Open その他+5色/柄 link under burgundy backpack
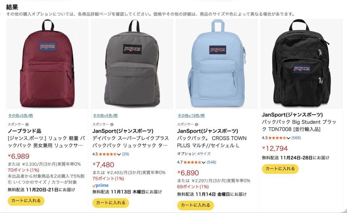 (x=21, y=115)
